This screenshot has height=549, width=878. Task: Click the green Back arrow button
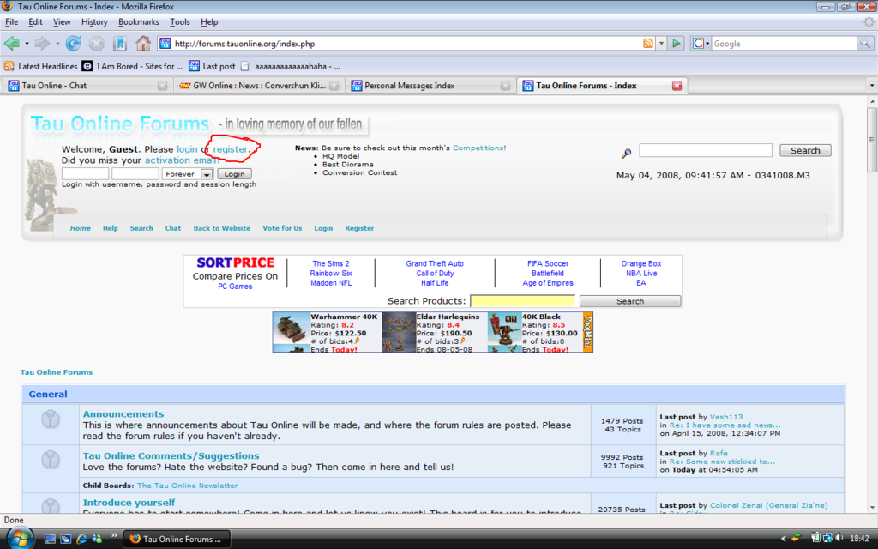click(x=12, y=43)
